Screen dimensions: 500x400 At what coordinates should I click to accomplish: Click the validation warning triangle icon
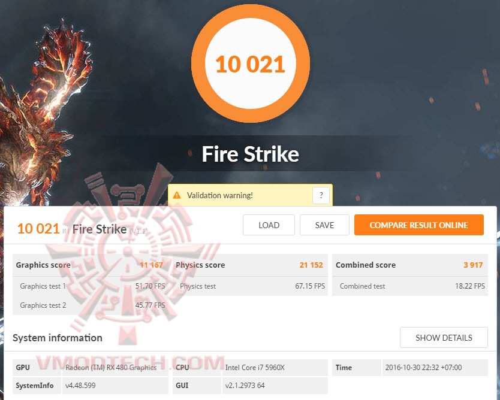coord(177,195)
